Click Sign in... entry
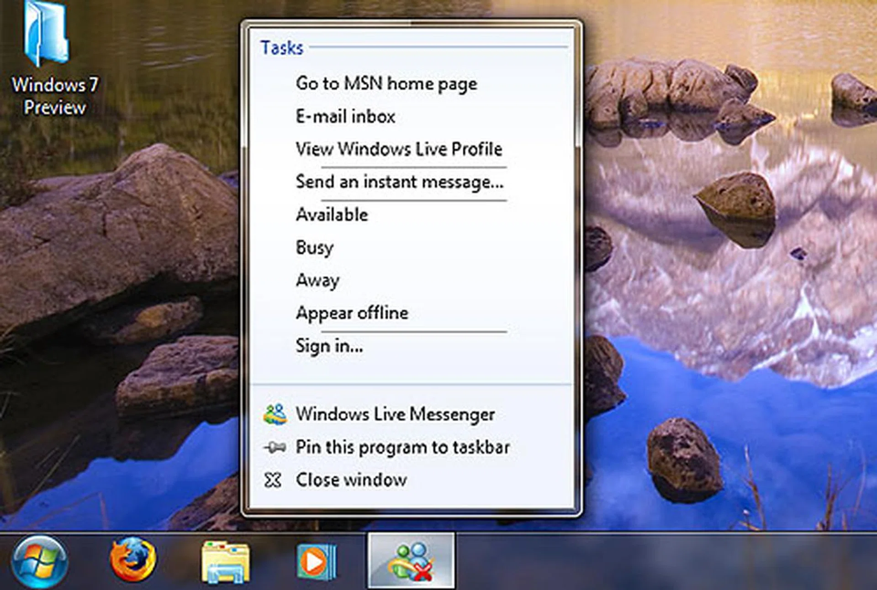The height and width of the screenshot is (590, 877). click(329, 346)
